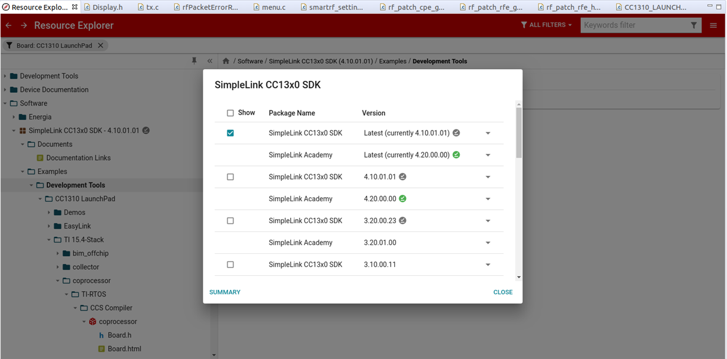The width and height of the screenshot is (727, 359).
Task: Collapse the TI 15.4-Stack tree node
Action: pos(49,240)
